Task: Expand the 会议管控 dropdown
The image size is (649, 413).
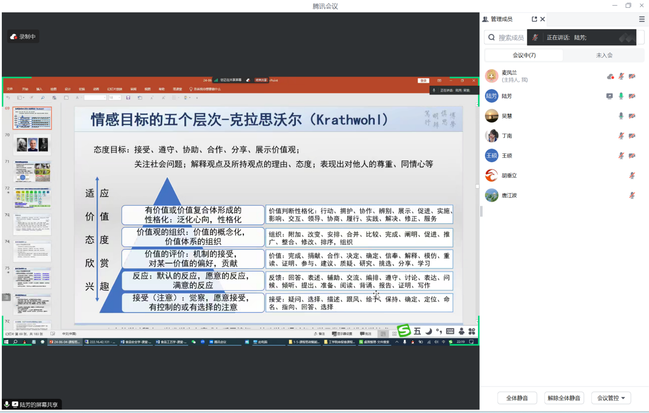Action: [611, 398]
